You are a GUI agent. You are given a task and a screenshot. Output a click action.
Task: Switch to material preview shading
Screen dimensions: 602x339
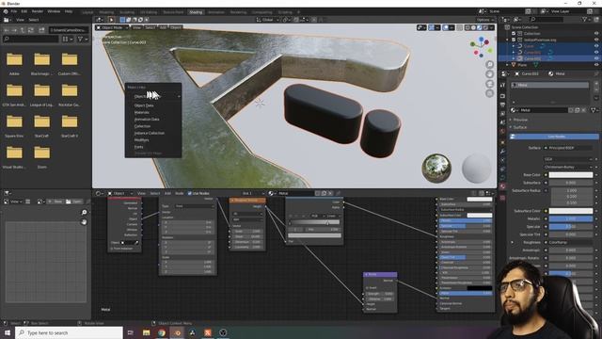[x=479, y=27]
